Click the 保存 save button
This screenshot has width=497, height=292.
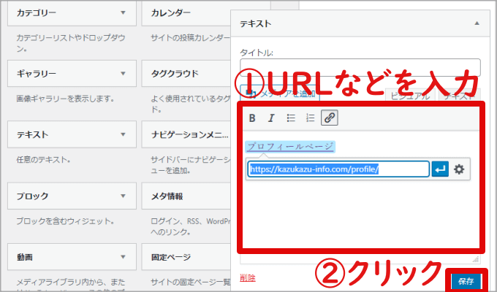[x=466, y=281]
